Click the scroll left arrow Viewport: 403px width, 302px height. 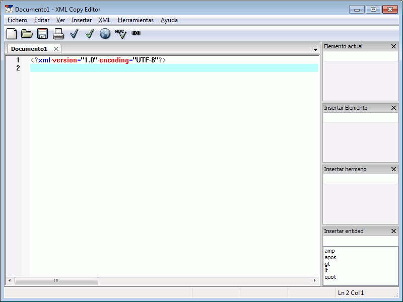[10, 280]
